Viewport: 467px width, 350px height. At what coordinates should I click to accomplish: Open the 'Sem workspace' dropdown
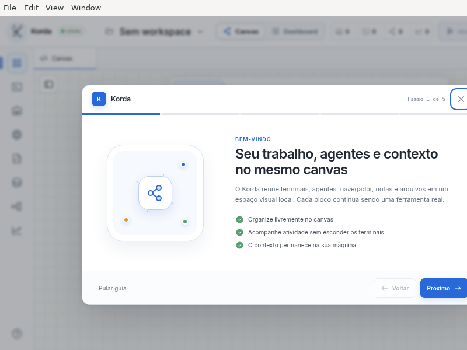(155, 32)
